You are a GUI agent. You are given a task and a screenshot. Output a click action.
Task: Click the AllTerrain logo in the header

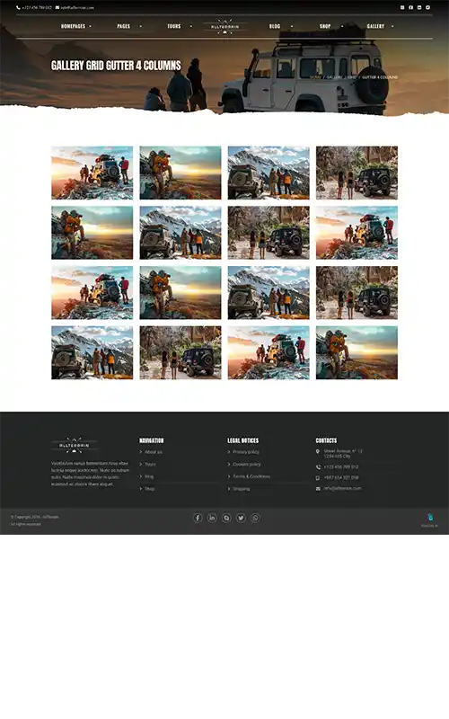tap(224, 26)
